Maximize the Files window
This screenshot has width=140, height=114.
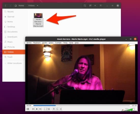pyautogui.click(x=113, y=6)
